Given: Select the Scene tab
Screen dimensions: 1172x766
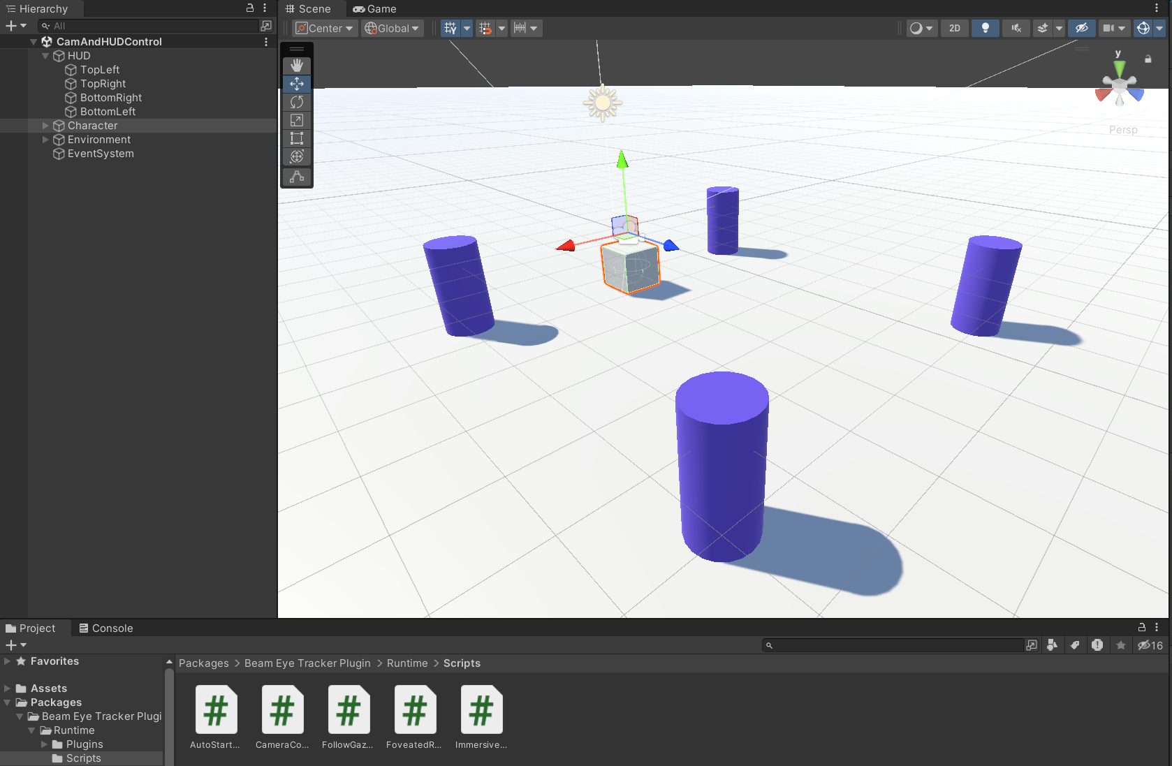Looking at the screenshot, I should 309,9.
